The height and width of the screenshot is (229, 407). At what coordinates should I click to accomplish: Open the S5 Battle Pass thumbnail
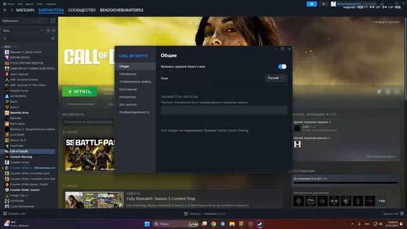click(90, 154)
